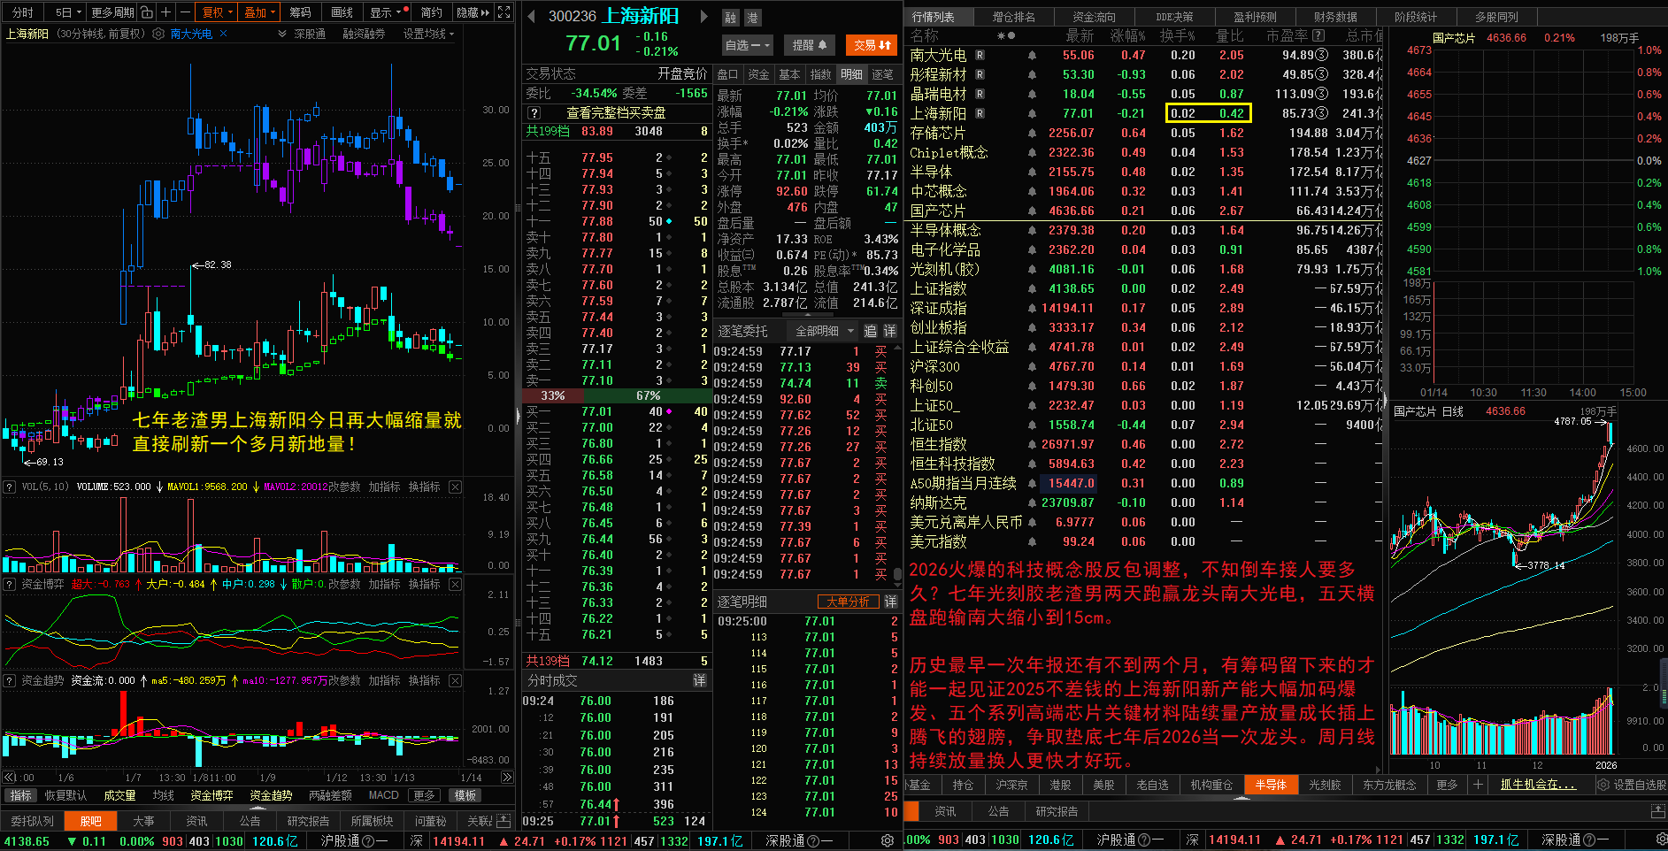Open the 所属板块 sector tab
The height and width of the screenshot is (851, 1668).
click(372, 821)
